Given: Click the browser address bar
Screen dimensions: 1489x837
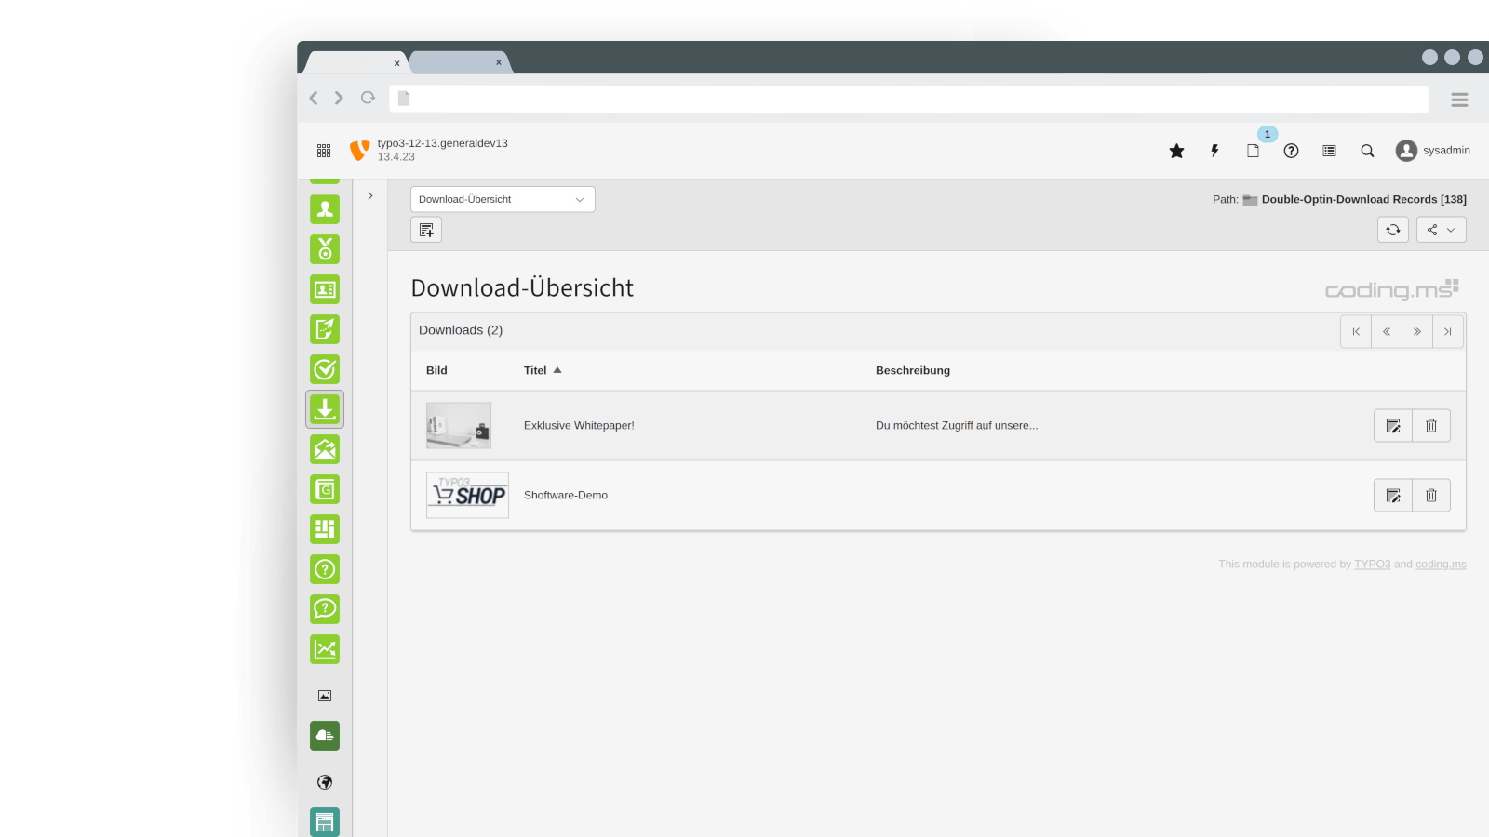Looking at the screenshot, I should (908, 99).
